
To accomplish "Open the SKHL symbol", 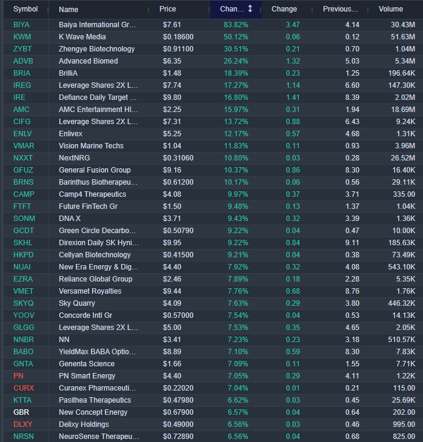I will point(23,243).
